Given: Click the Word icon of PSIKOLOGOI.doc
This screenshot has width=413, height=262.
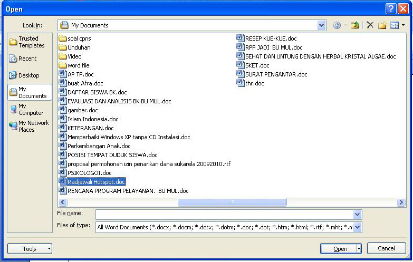Looking at the screenshot, I should (x=62, y=172).
